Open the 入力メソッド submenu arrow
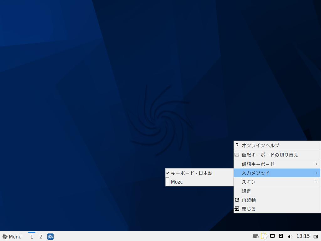 tap(316, 173)
